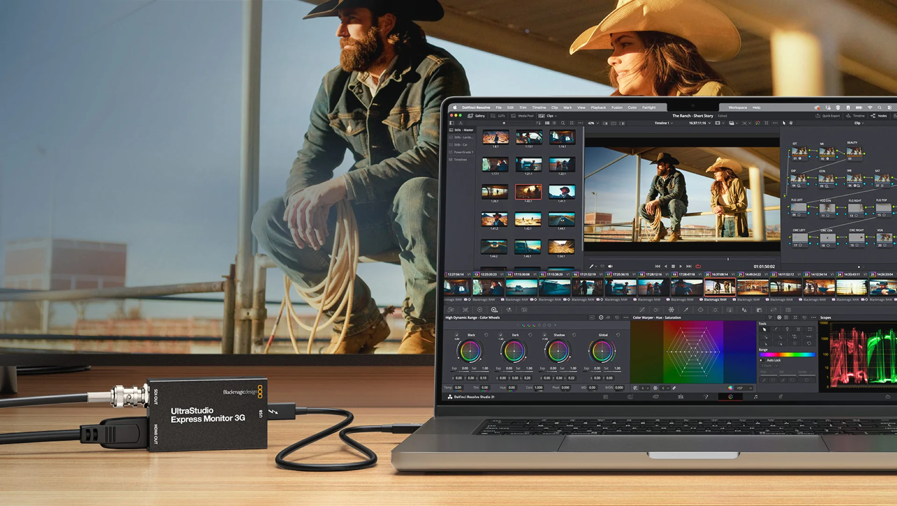Screen dimensions: 897x506
Task: Open the Playback menu
Action: tap(598, 107)
